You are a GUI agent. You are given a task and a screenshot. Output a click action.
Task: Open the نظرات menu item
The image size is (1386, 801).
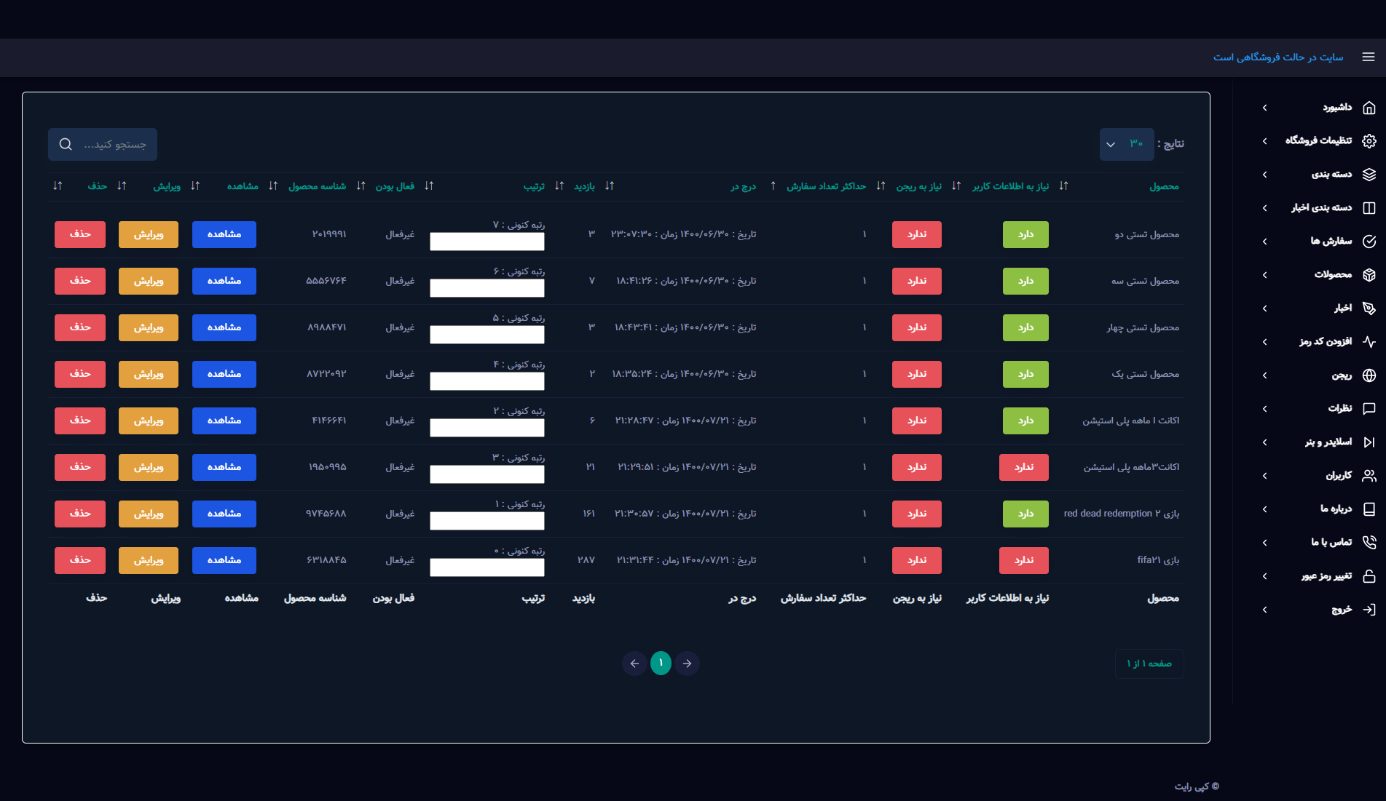pos(1339,409)
